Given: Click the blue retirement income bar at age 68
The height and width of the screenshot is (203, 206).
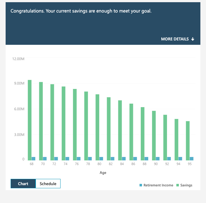Looking at the screenshot, I should [33, 159].
